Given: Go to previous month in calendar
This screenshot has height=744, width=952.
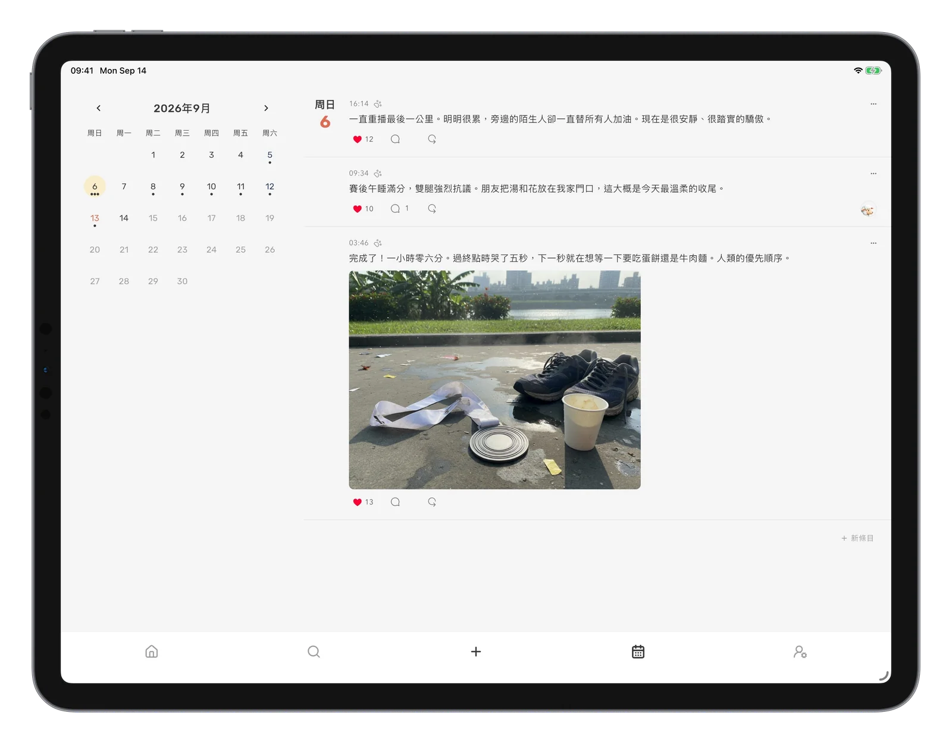Looking at the screenshot, I should (99, 108).
